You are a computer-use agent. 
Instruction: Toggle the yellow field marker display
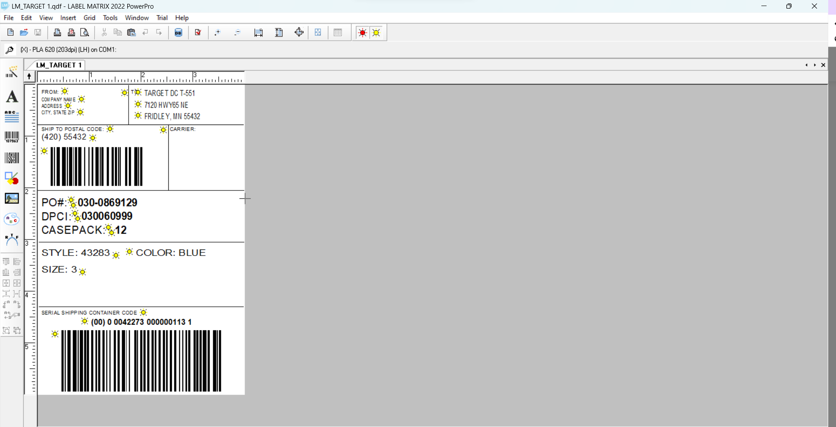(x=376, y=32)
